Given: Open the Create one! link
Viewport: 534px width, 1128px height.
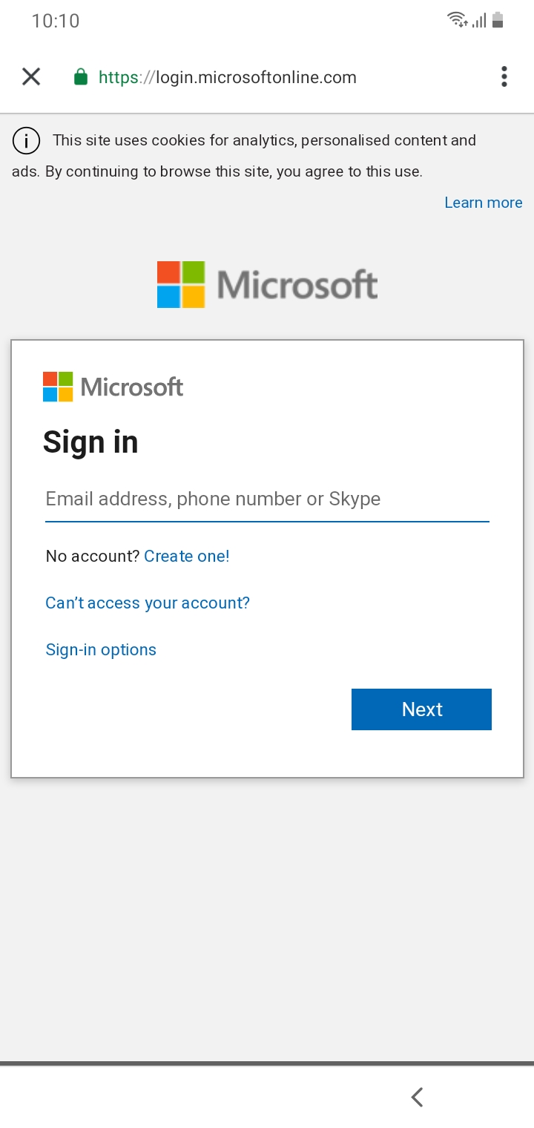Looking at the screenshot, I should pyautogui.click(x=187, y=556).
